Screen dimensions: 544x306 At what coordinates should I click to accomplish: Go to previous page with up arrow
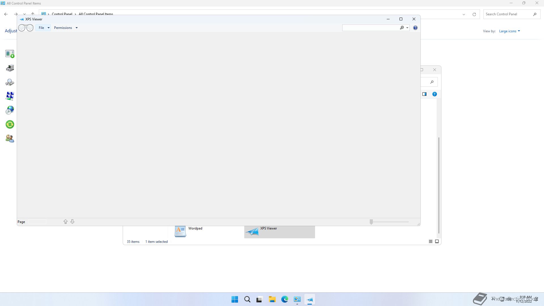pyautogui.click(x=65, y=222)
